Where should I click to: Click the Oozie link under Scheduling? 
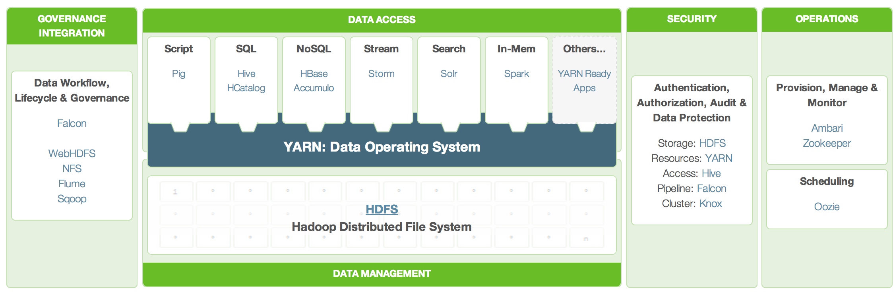[x=827, y=207]
